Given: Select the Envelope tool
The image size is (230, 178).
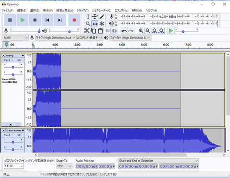Looking at the screenshot, I should tap(95, 17).
